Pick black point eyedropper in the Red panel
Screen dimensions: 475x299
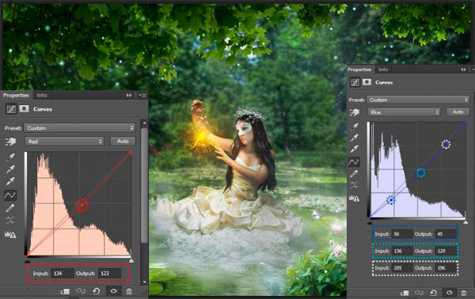pyautogui.click(x=10, y=157)
